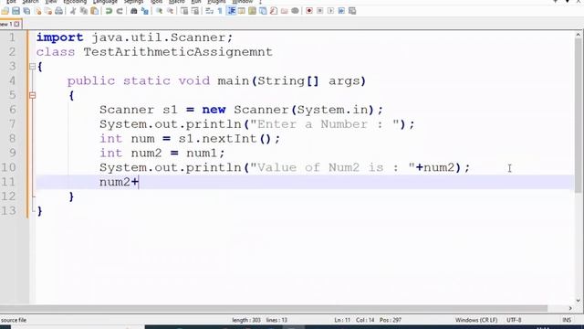The image size is (584, 329).
Task: Start macro recording with red dot icon
Action: click(x=309, y=11)
